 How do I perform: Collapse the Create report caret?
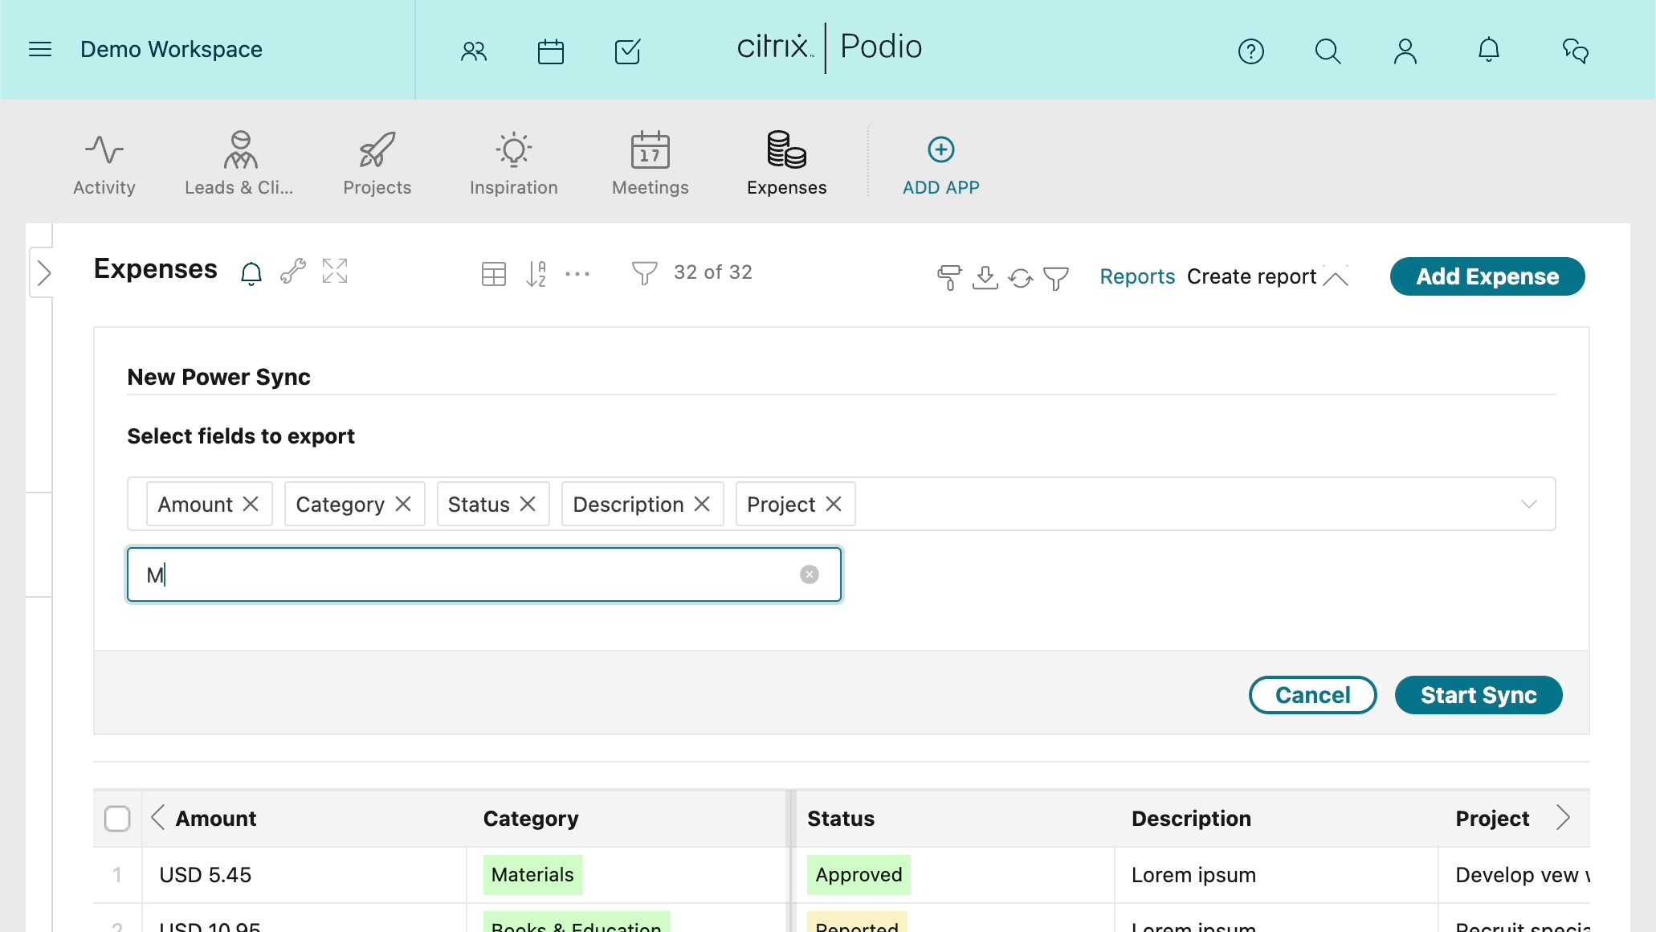pyautogui.click(x=1336, y=277)
